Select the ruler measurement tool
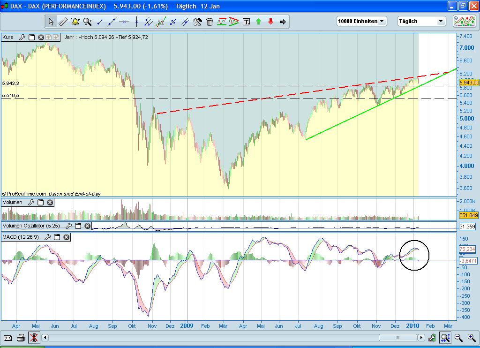Viewport: 480px width, 348px height. [x=62, y=21]
